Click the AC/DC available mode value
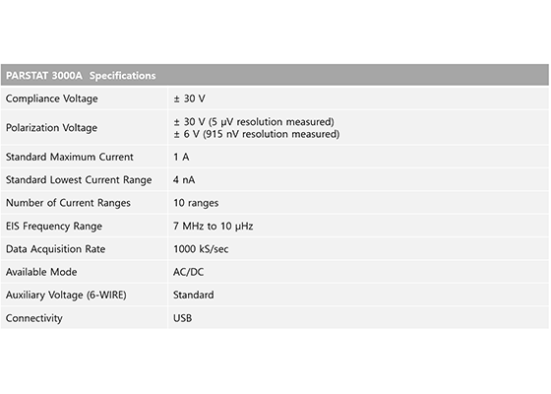Screen dimensions: 551x394 click(188, 272)
